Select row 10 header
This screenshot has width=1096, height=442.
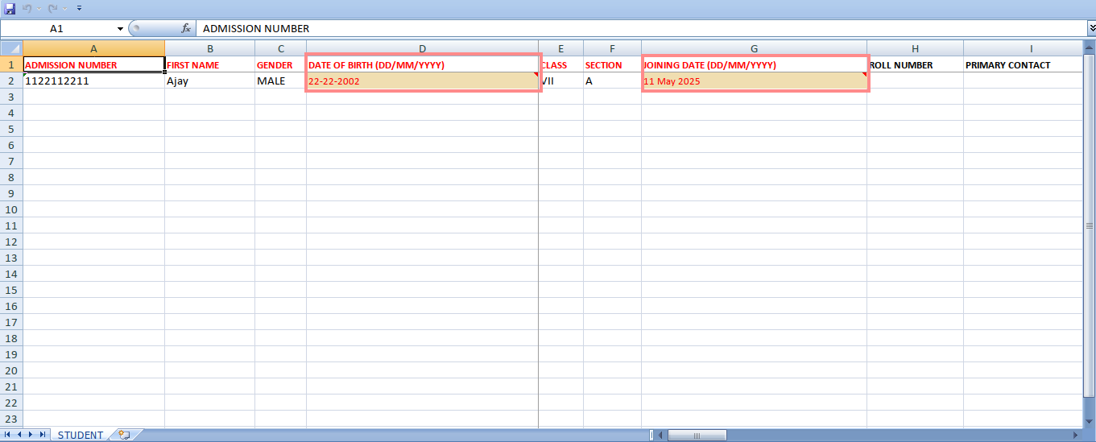[11, 209]
